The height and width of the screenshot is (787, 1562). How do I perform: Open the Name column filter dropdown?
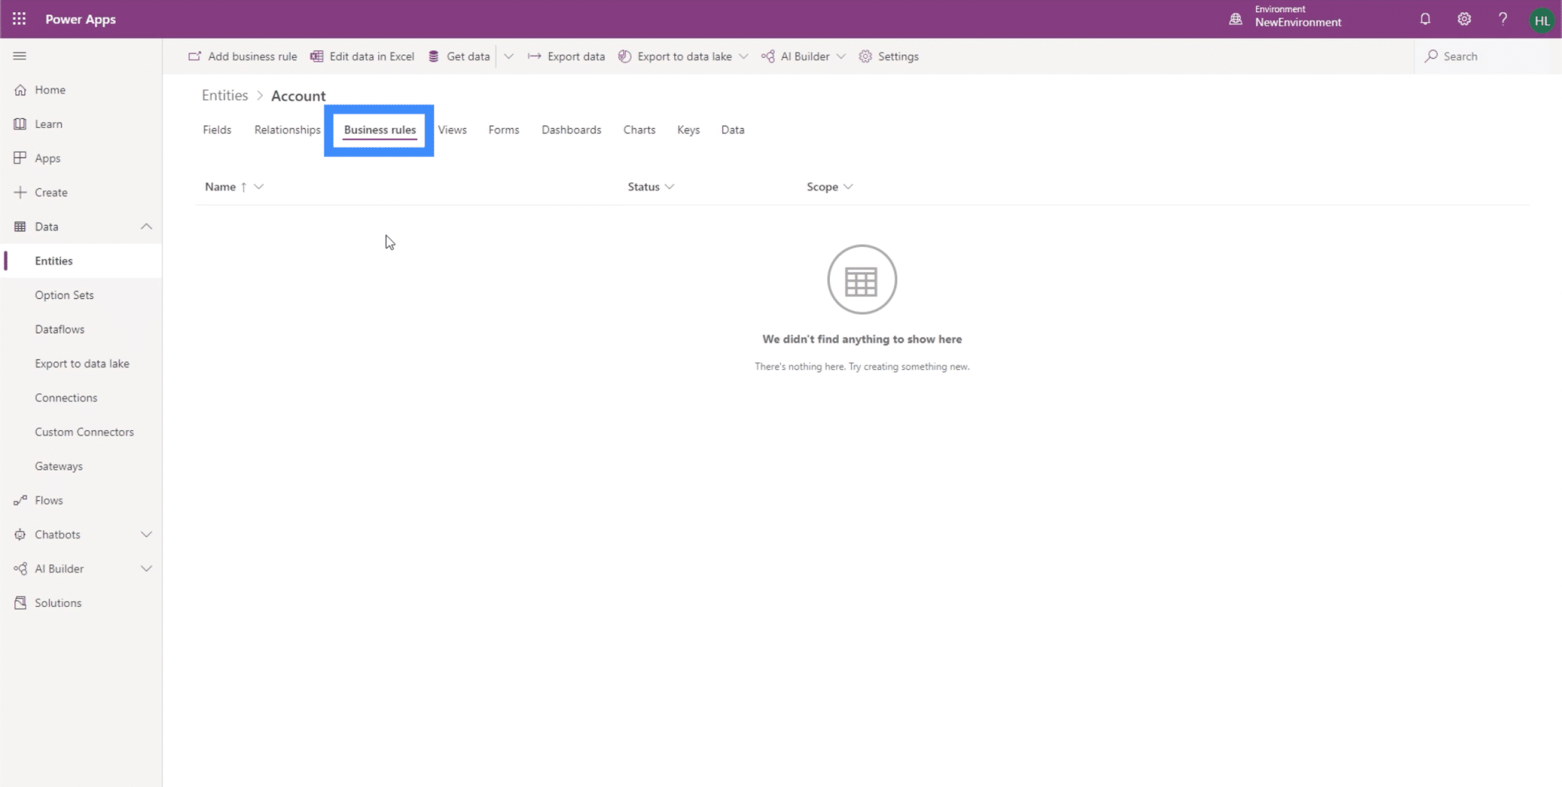[259, 187]
